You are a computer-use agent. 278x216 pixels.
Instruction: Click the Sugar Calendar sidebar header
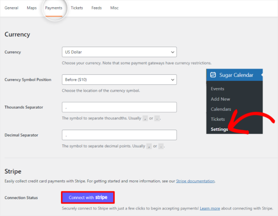tap(236, 75)
